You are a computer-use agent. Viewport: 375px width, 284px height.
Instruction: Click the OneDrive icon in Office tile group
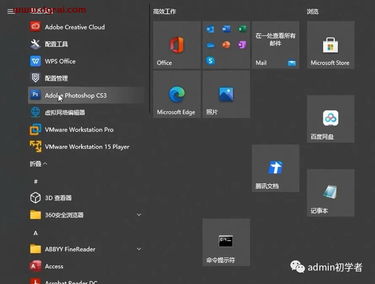point(210,45)
